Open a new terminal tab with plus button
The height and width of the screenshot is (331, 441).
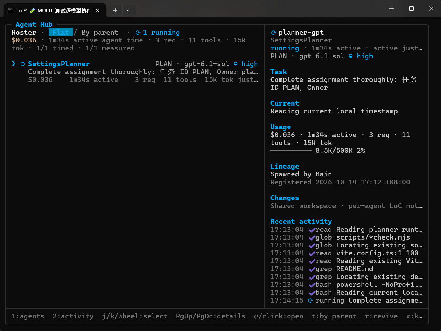coord(115,10)
